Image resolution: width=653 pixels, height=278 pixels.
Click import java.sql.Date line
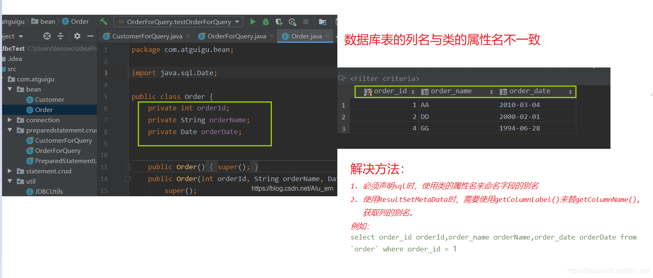pos(175,73)
